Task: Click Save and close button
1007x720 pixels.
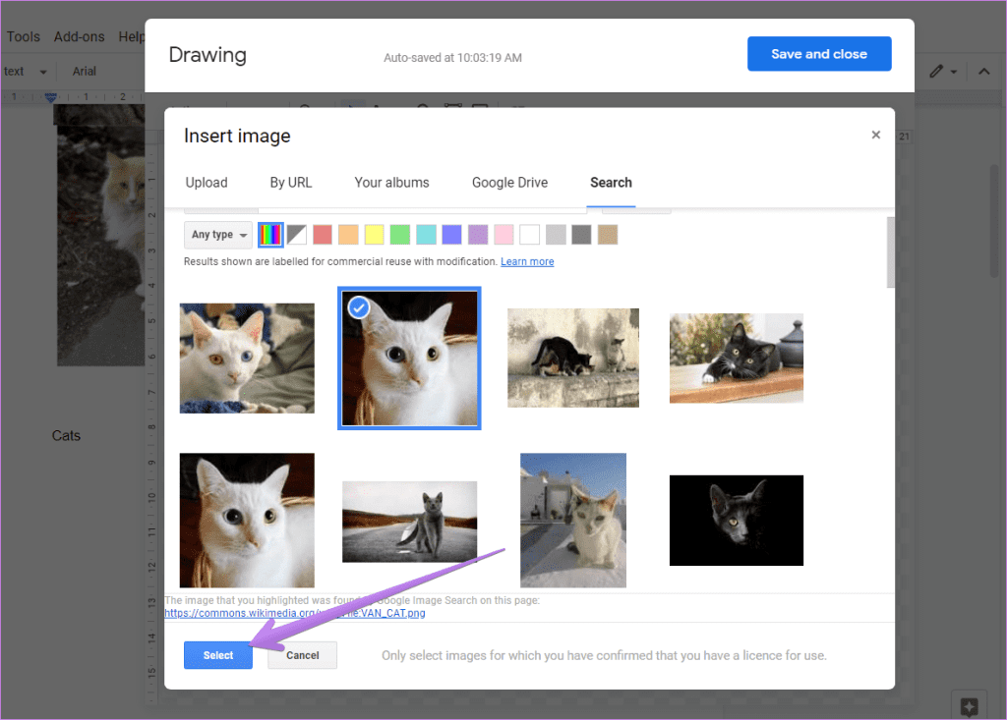Action: coord(818,54)
